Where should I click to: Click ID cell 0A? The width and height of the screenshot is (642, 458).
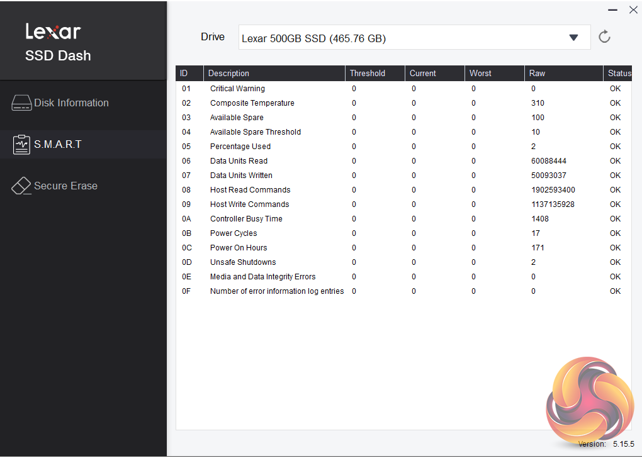(x=186, y=218)
